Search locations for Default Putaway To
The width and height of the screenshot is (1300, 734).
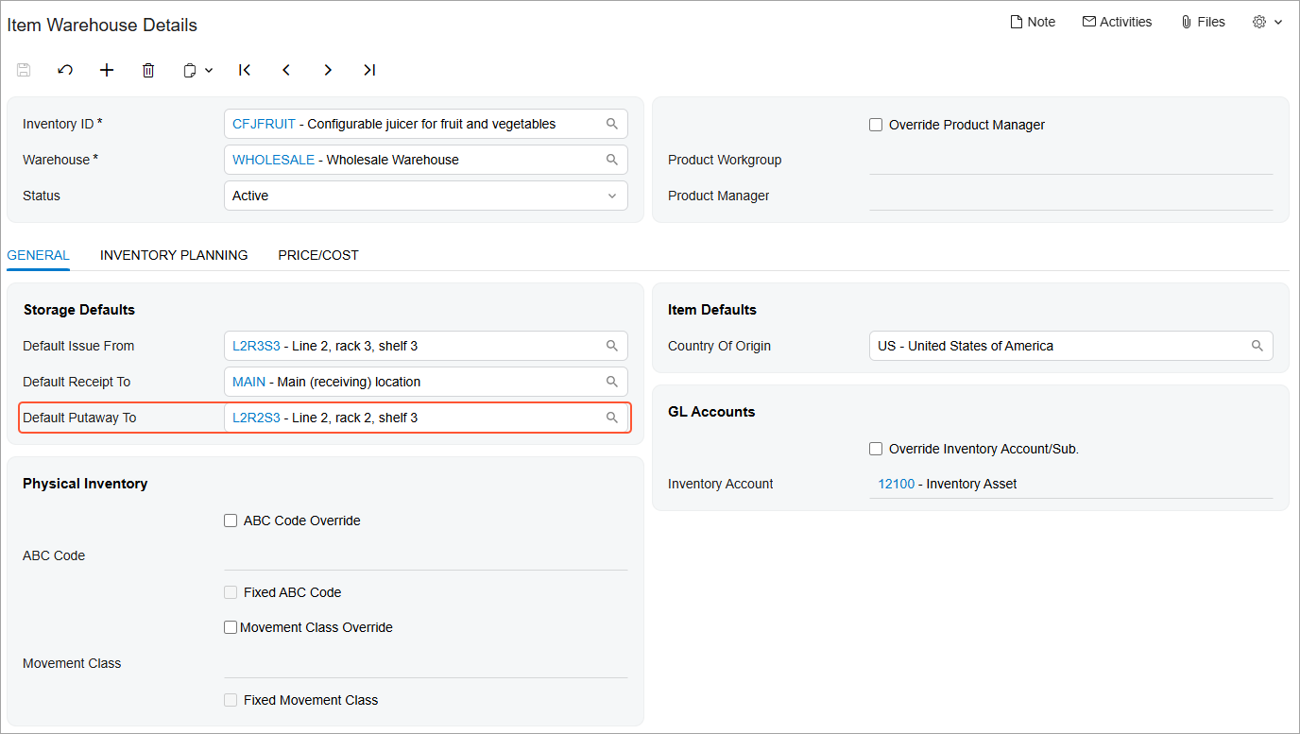(x=612, y=418)
